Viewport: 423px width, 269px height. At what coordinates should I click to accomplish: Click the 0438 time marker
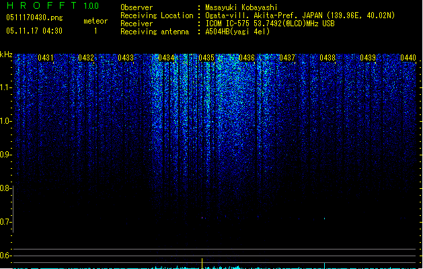(x=328, y=58)
